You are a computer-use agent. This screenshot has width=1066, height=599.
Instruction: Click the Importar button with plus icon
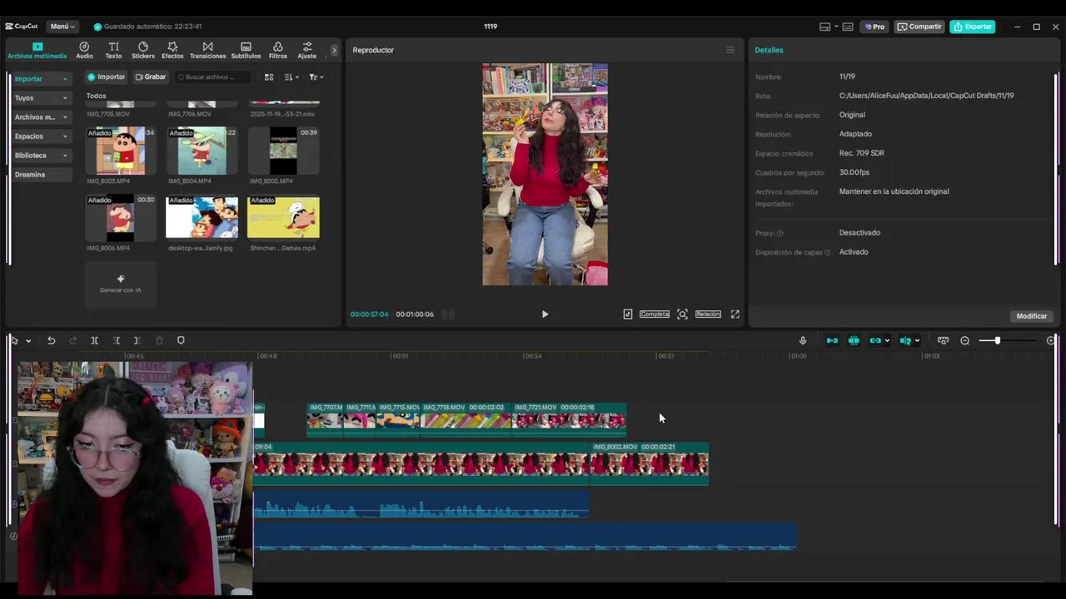[107, 77]
